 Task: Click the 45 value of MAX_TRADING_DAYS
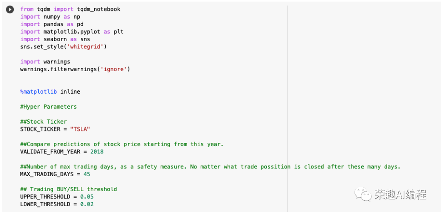(87, 174)
